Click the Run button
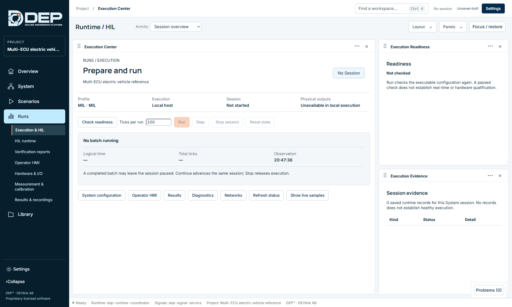 click(x=182, y=122)
